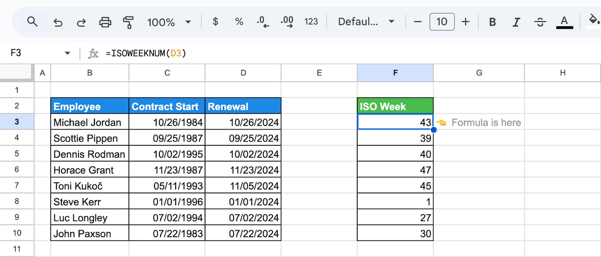Click the Renewal header cell
This screenshot has width=601, height=257.
243,106
